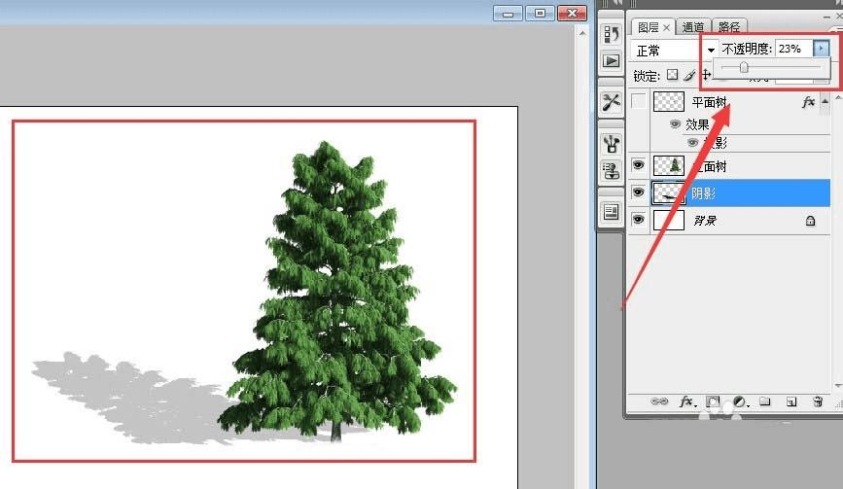Screen dimensions: 843x489
Task: Open the Brushes panel icon
Action: coord(611,144)
